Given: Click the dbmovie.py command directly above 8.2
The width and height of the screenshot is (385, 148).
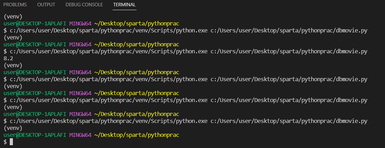Looking at the screenshot, I should point(185,52).
